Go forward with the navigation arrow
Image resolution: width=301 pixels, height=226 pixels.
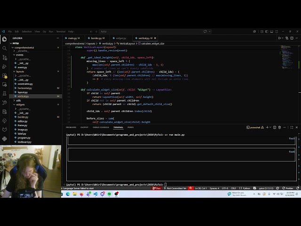pos(96,32)
